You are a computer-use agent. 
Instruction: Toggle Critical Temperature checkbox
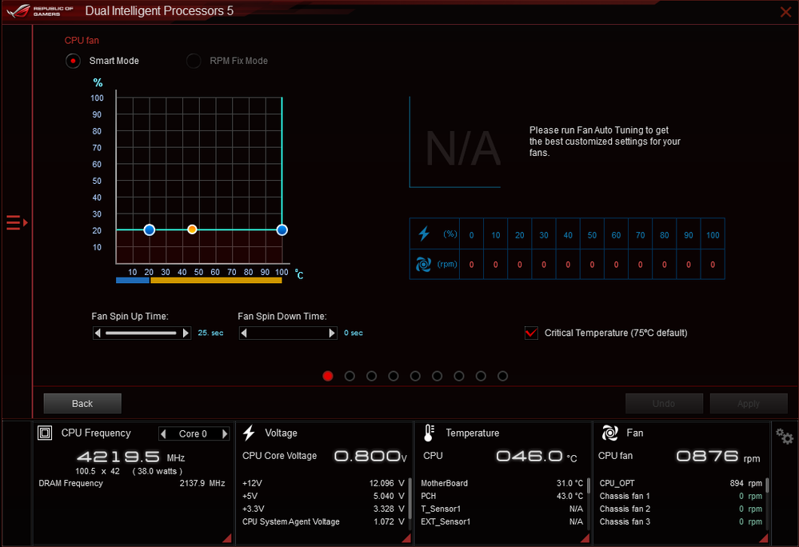point(531,333)
